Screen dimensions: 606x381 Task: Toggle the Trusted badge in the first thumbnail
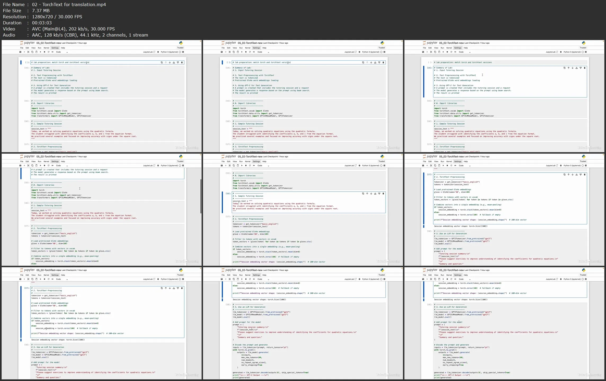click(x=180, y=48)
